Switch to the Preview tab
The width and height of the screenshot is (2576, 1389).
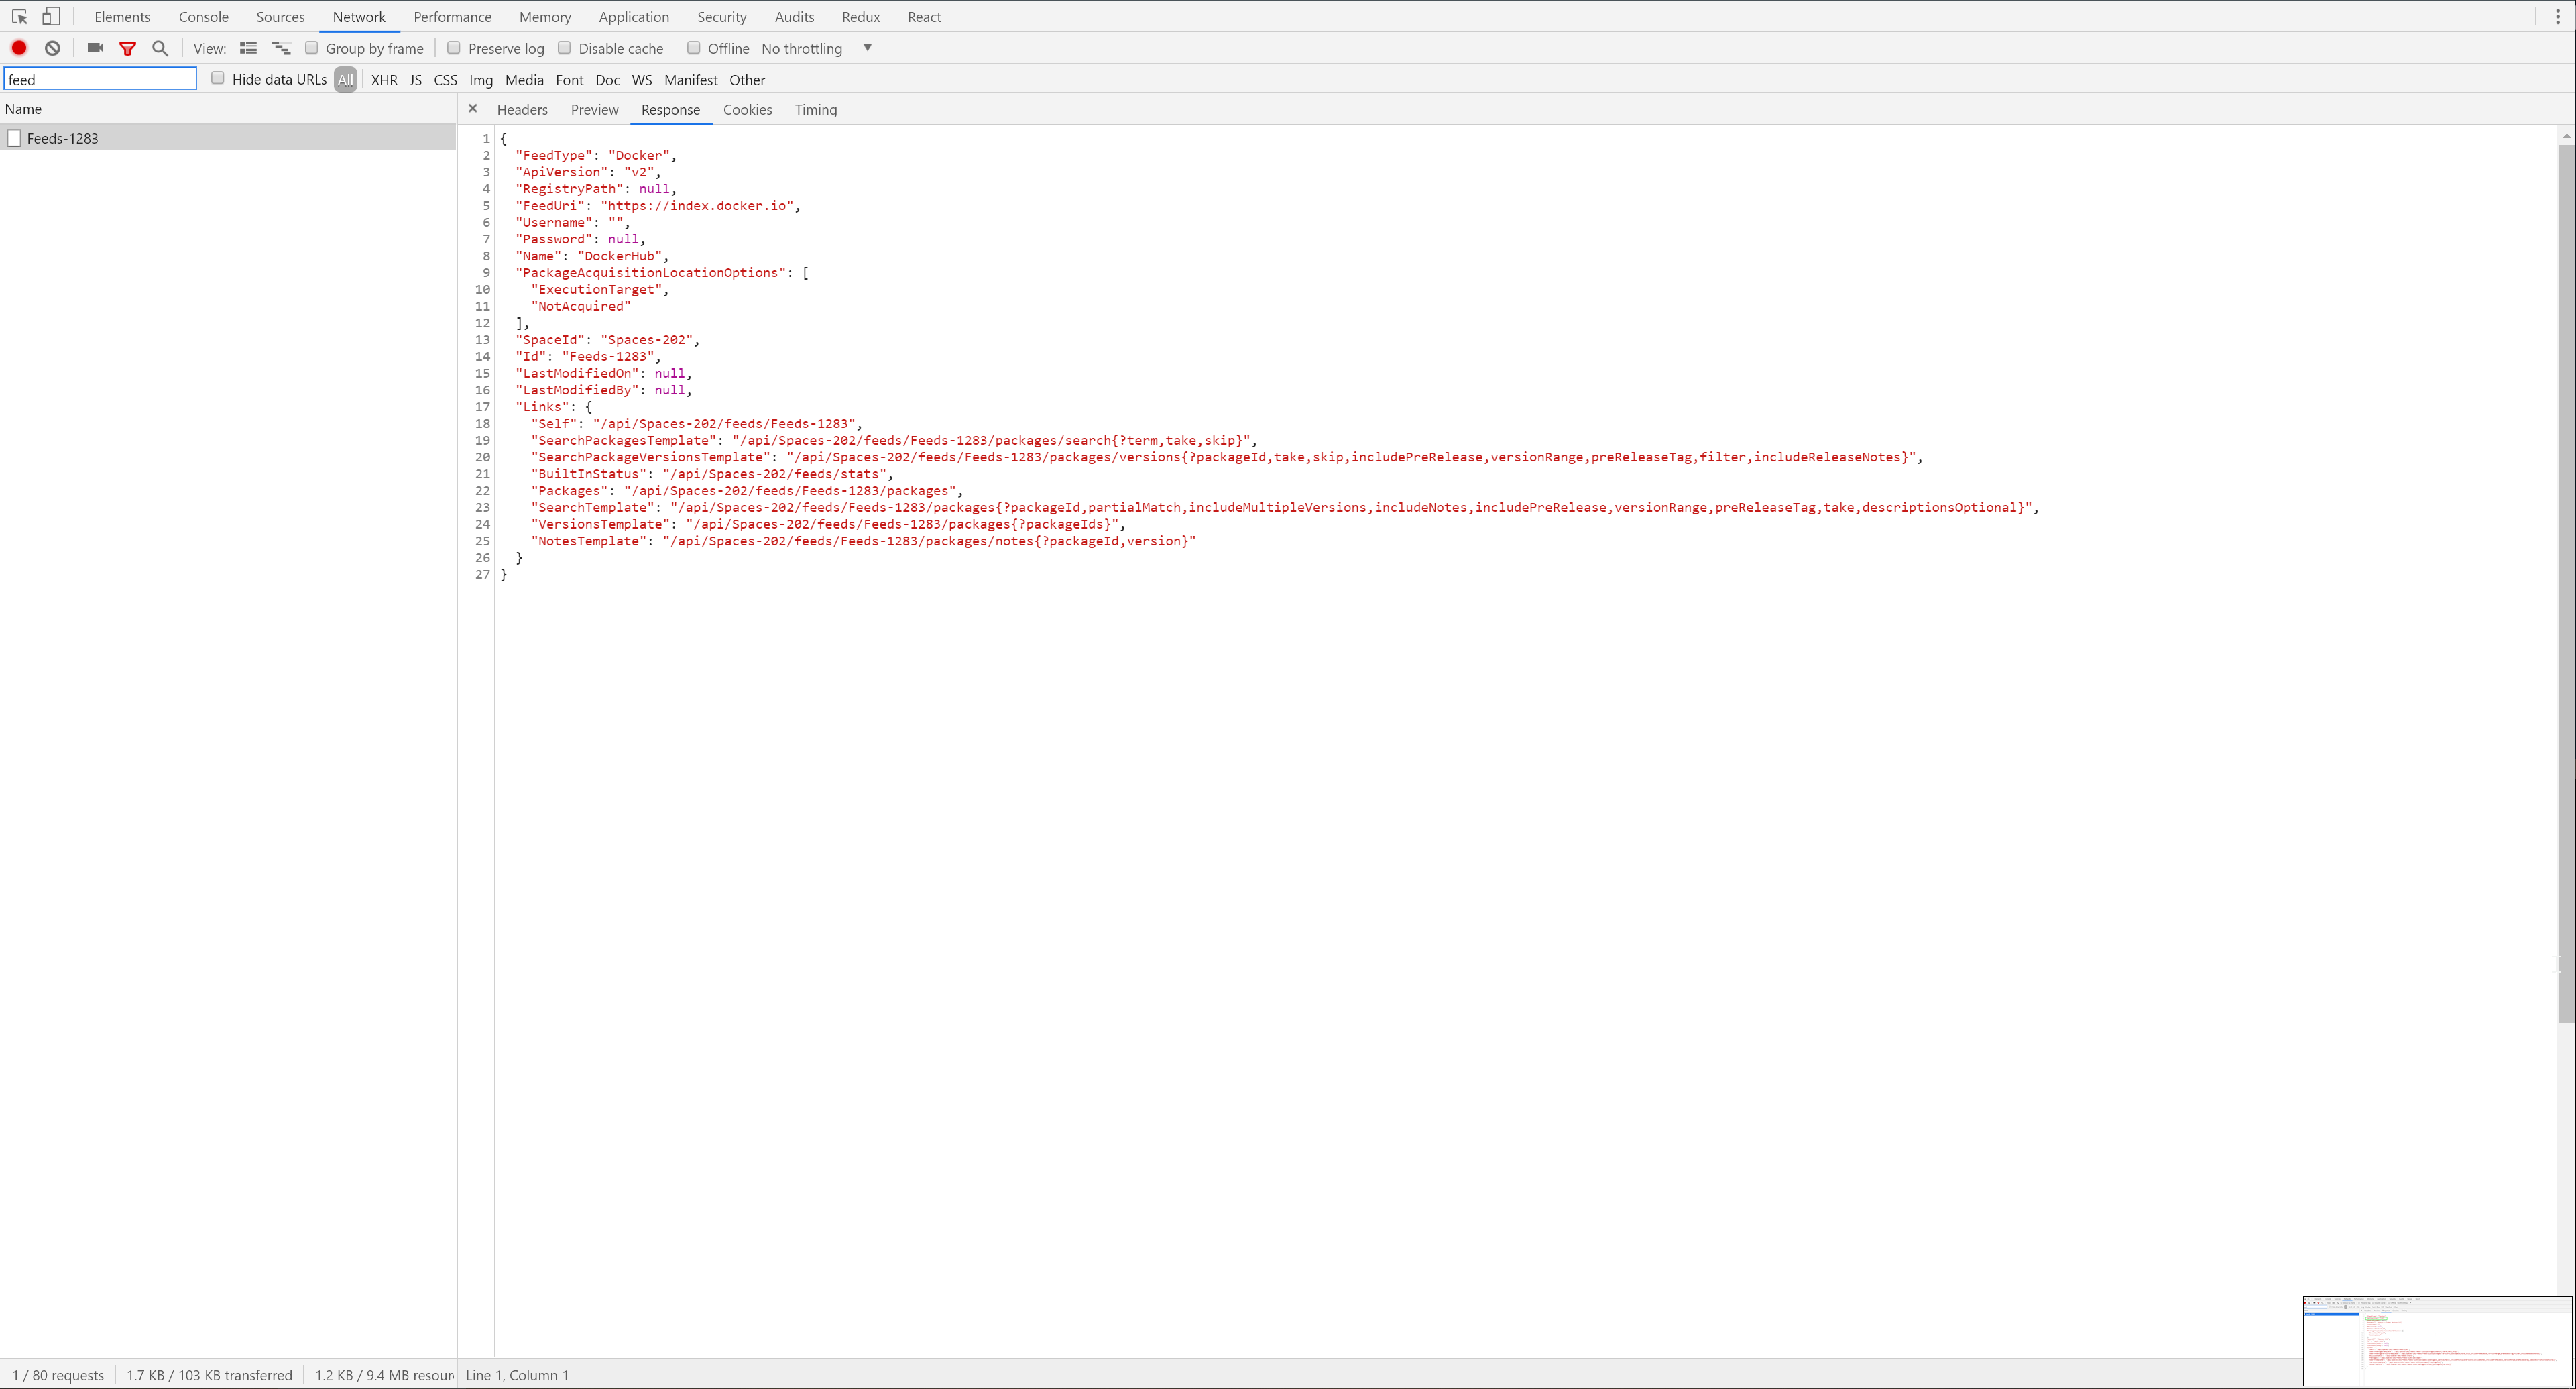pos(595,110)
